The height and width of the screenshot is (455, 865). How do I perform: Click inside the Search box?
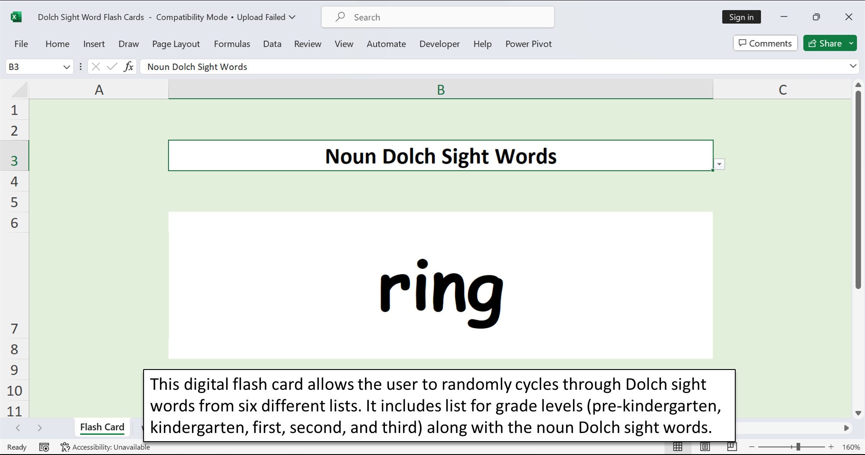point(437,17)
